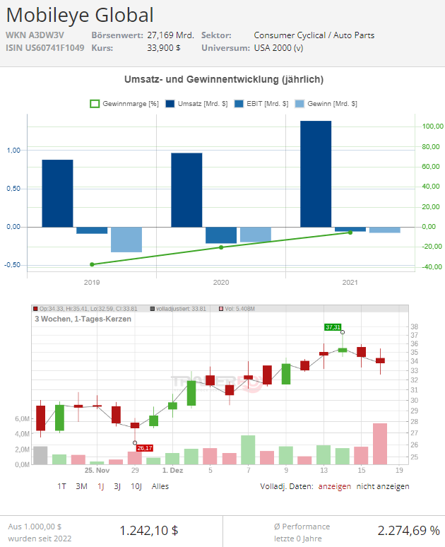Screen dimensions: 445x547
Task: Click the 1. Dez date axis label
Action: click(172, 470)
